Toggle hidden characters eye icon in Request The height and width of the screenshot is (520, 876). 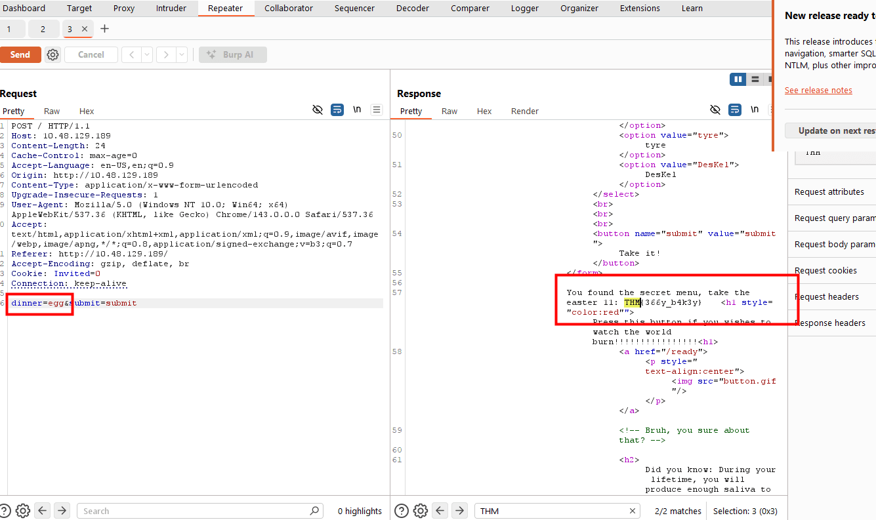pyautogui.click(x=318, y=110)
